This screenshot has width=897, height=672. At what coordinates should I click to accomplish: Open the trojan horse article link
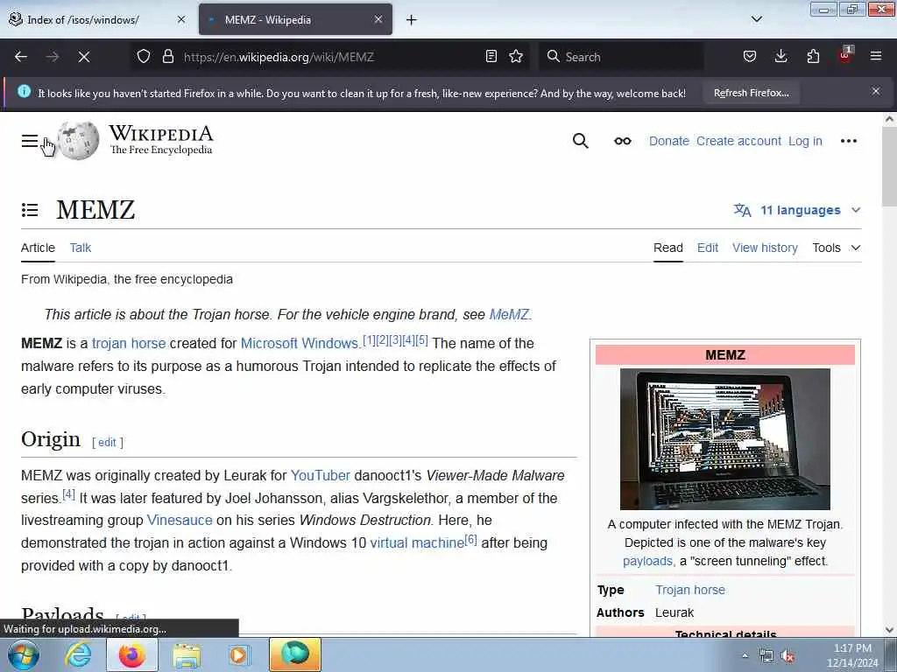[129, 343]
